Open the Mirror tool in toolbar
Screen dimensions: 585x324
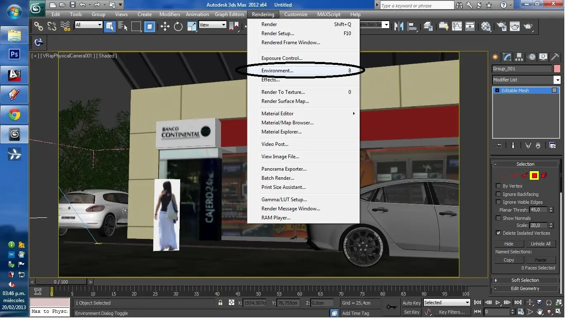pyautogui.click(x=399, y=26)
